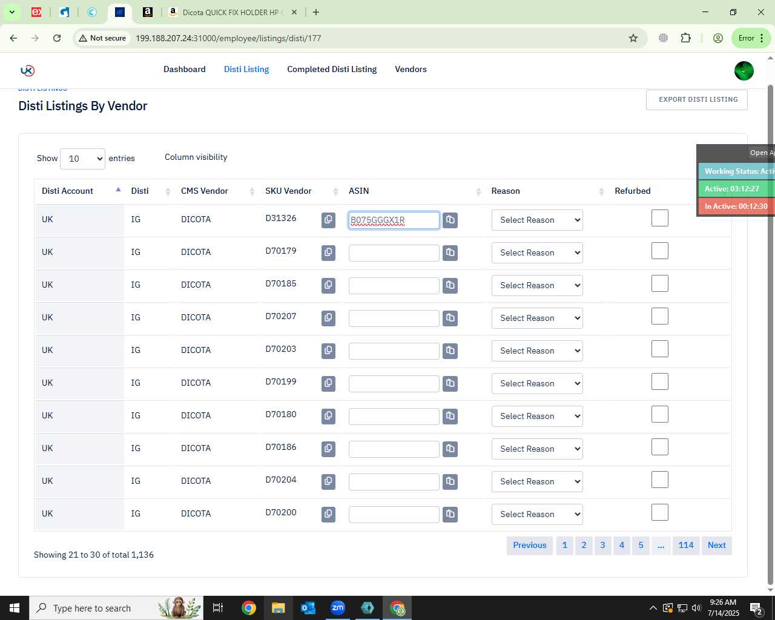This screenshot has height=620, width=775.
Task: Sort table by Disti Account column header
Action: point(79,191)
